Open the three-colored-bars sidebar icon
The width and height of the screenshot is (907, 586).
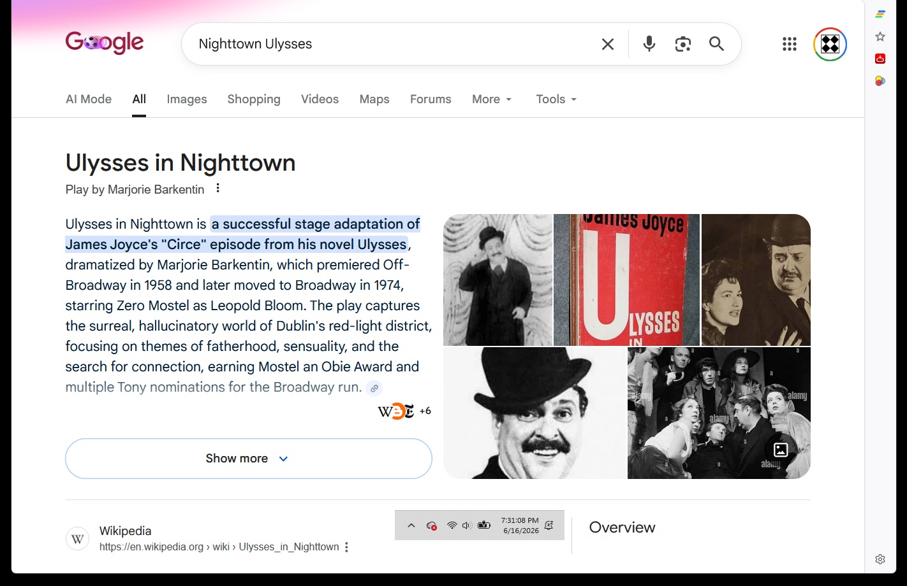(880, 14)
